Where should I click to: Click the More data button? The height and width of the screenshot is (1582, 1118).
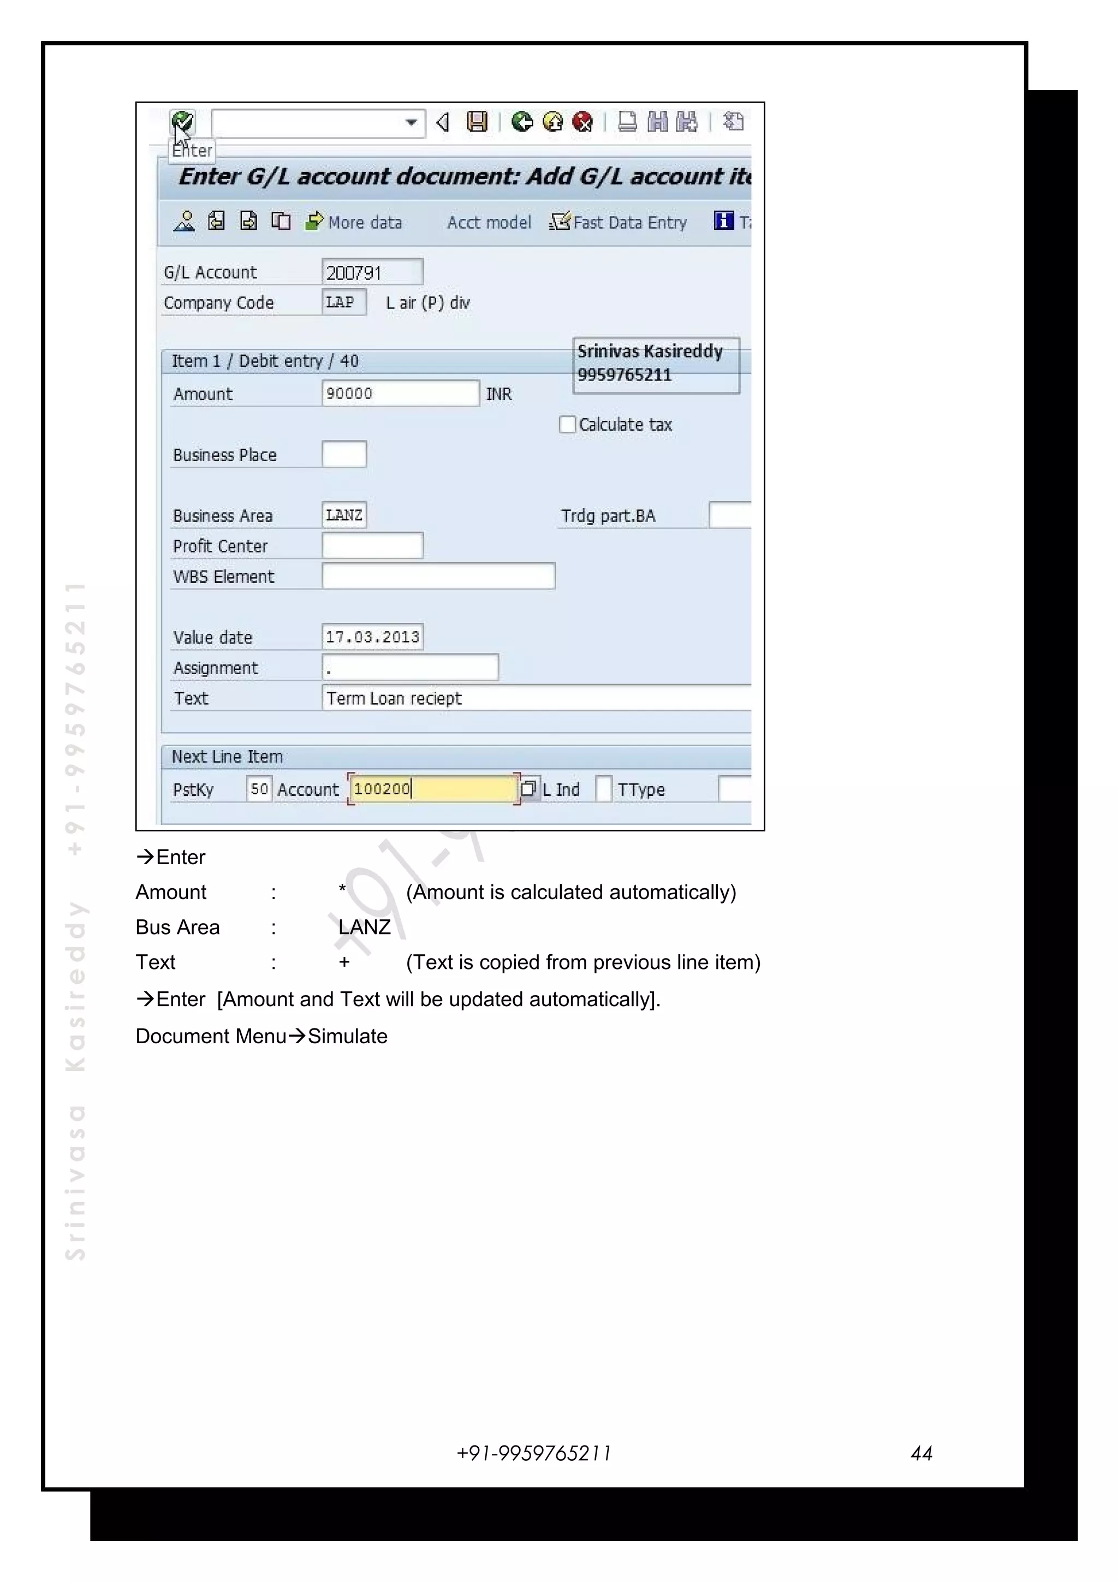pos(354,222)
